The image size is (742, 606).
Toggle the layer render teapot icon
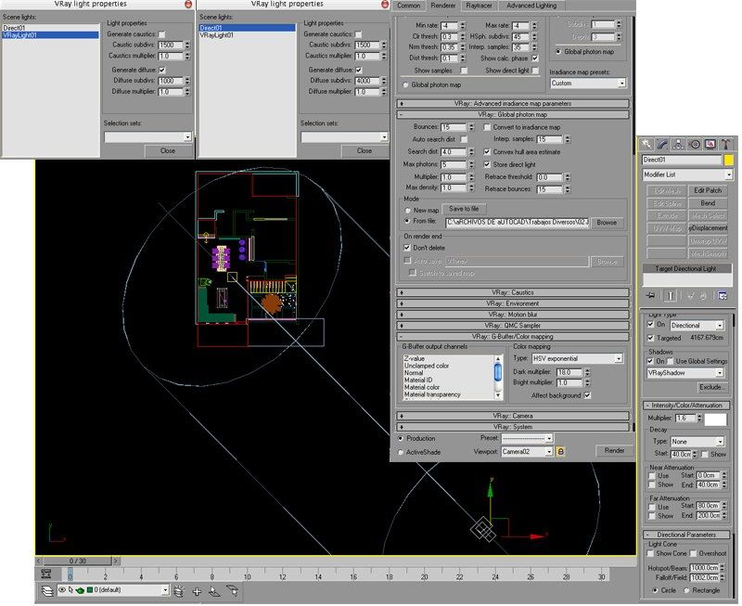pyautogui.click(x=80, y=590)
